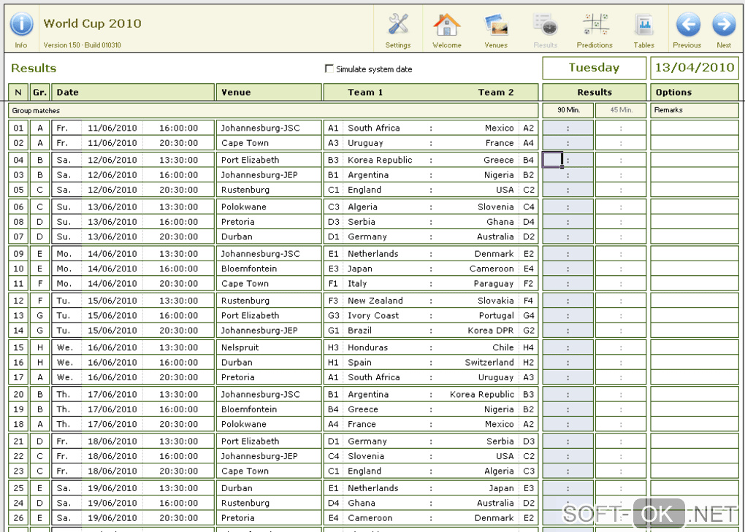Select team code B4 beside Greece in match 19
Image resolution: width=745 pixels, height=532 pixels.
tap(333, 409)
